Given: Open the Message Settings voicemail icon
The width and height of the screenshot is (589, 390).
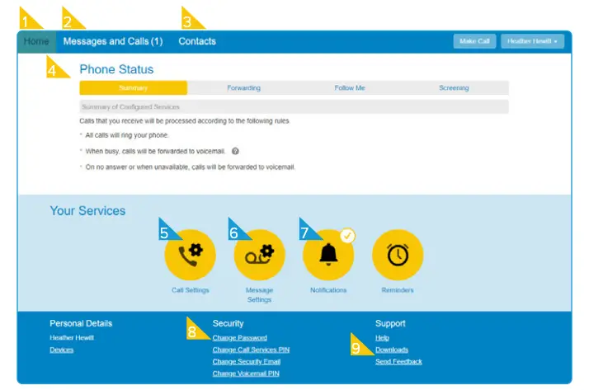Looking at the screenshot, I should point(259,255).
